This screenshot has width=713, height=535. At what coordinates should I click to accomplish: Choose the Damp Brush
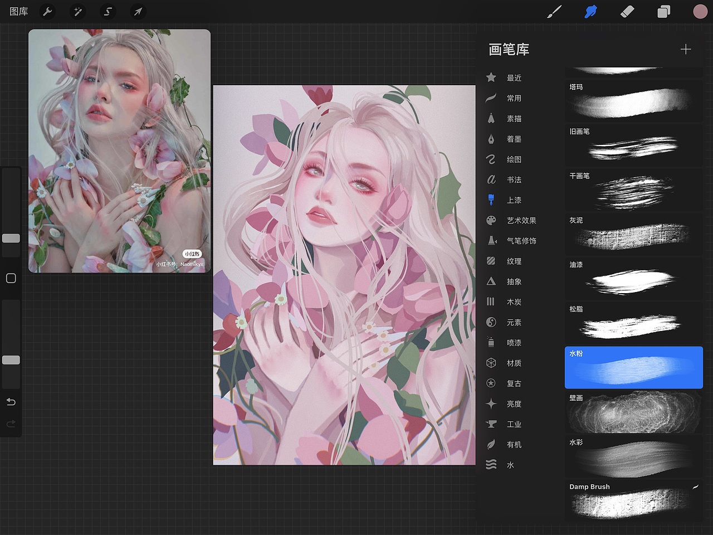(x=634, y=500)
